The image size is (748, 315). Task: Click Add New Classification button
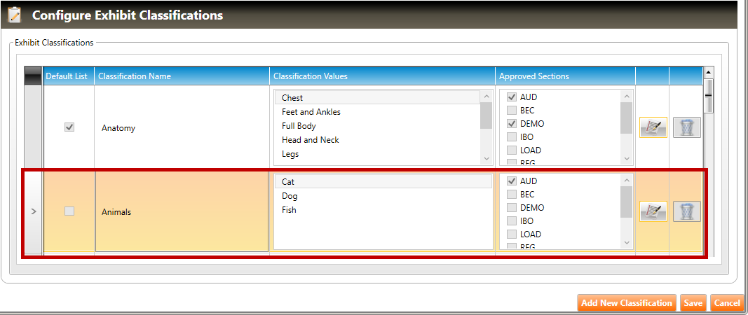coord(627,303)
